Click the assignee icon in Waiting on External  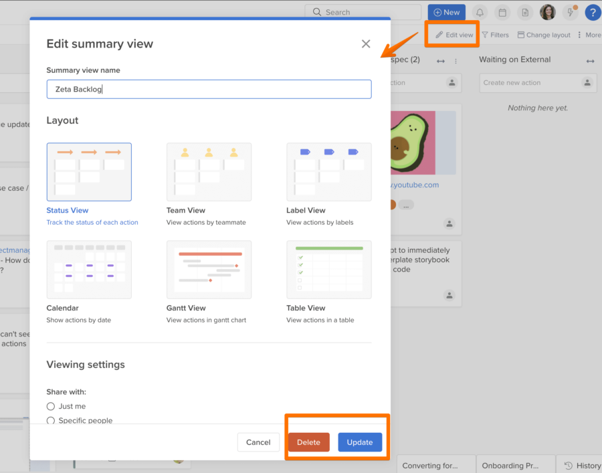click(588, 83)
